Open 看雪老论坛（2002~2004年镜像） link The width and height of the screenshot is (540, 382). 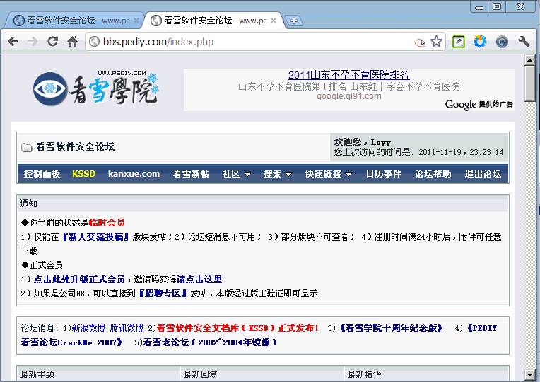click(211, 342)
